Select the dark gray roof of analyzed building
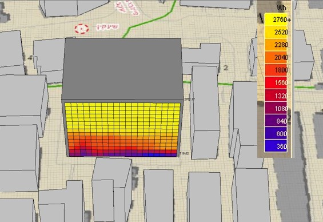323x222 pixels. (122, 69)
